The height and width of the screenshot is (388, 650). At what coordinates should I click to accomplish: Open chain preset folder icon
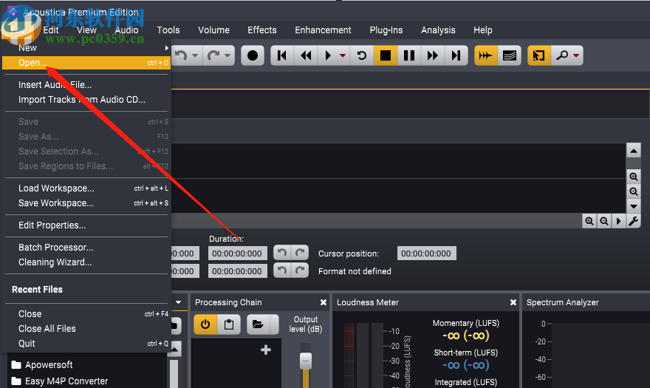[x=258, y=324]
